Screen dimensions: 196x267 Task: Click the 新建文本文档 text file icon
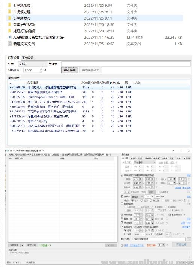point(10,44)
